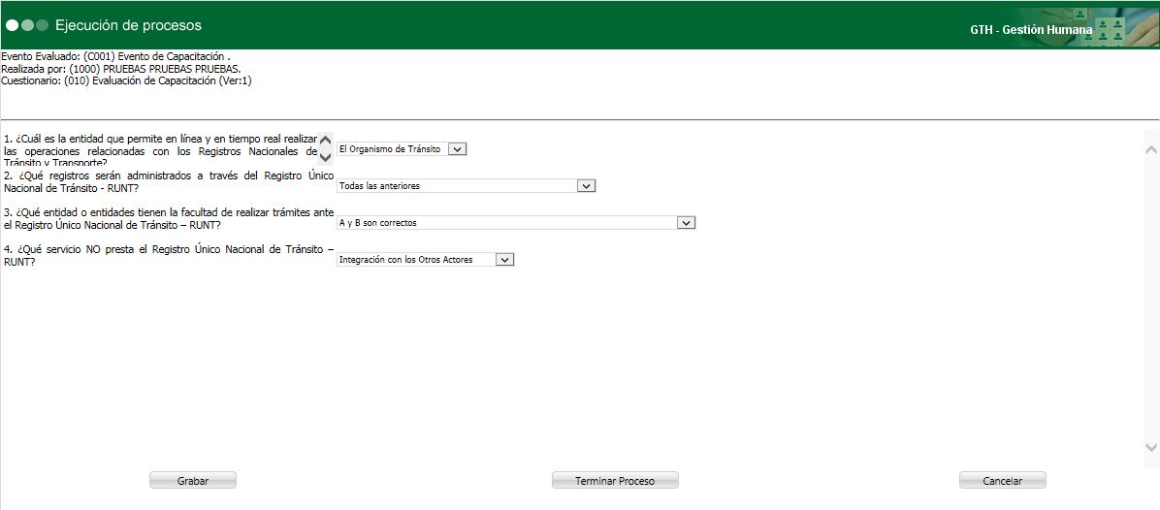
Task: Click question 4 text about servicio NO presta
Action: (169, 256)
